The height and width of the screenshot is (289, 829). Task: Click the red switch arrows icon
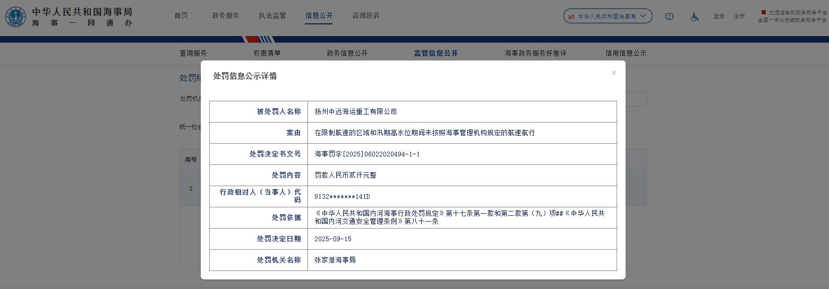click(x=571, y=16)
